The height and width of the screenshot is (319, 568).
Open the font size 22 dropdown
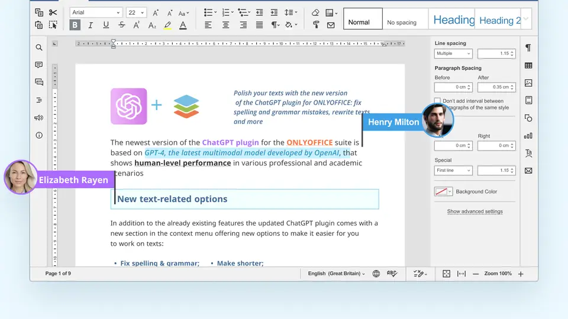point(136,12)
